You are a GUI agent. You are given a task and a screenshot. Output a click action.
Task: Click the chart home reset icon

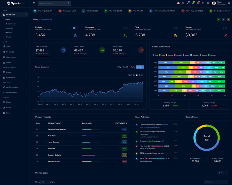pyautogui.click(x=139, y=75)
